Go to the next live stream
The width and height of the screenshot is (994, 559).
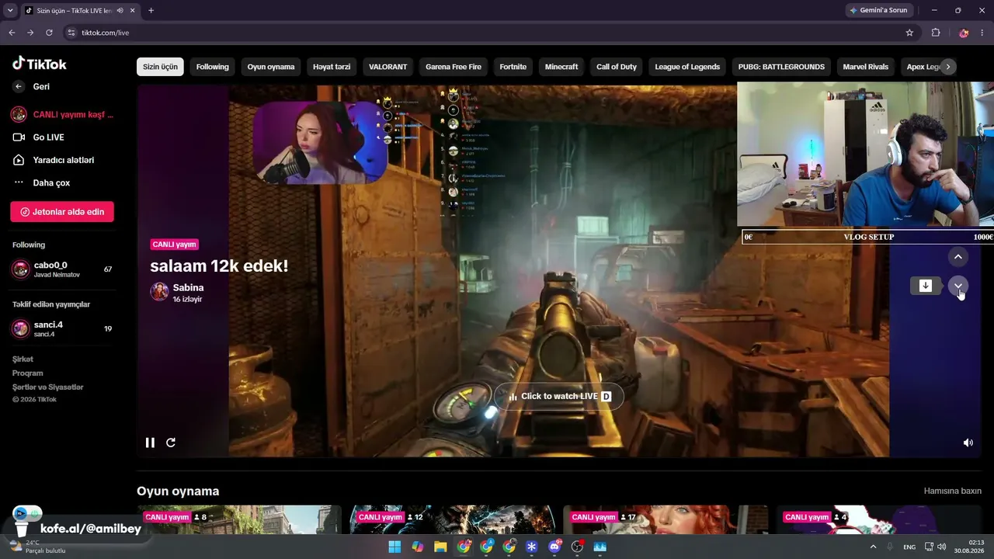coord(958,286)
